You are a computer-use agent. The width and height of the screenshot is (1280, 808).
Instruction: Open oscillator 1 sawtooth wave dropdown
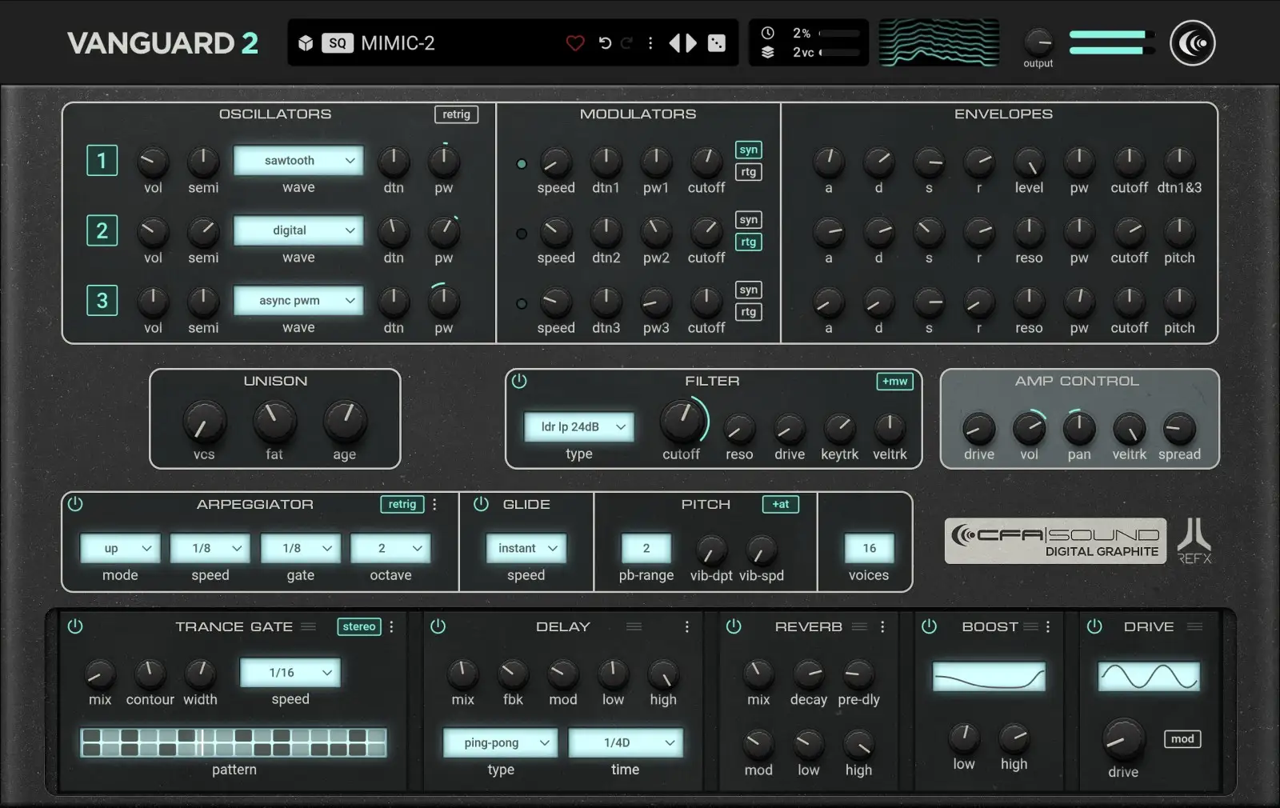coord(298,160)
